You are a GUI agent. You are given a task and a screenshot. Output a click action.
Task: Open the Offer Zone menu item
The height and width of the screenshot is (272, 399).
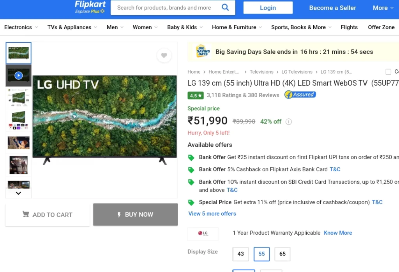[x=381, y=27]
